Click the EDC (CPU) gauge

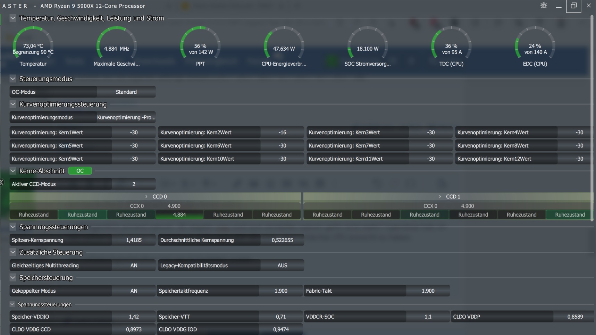(x=535, y=44)
